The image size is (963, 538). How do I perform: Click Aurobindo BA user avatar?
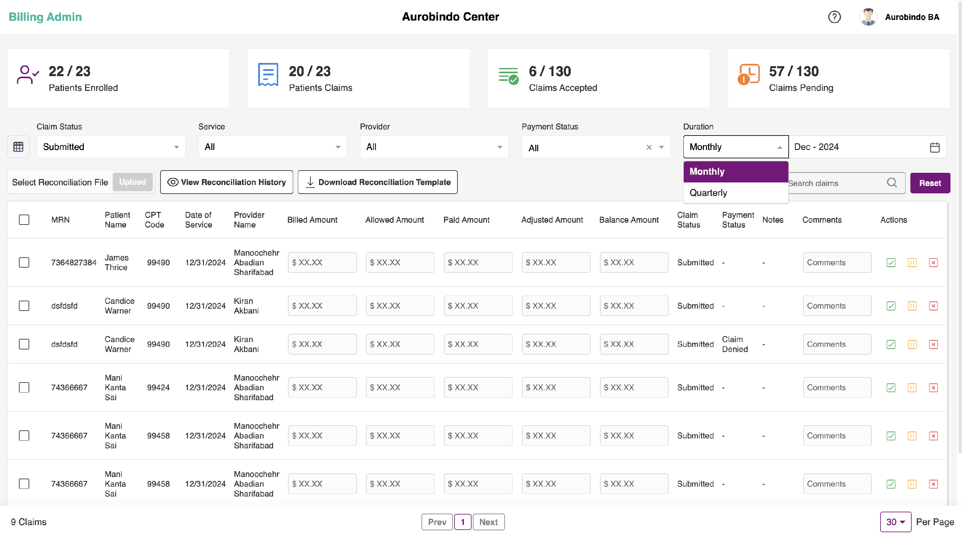pyautogui.click(x=868, y=17)
